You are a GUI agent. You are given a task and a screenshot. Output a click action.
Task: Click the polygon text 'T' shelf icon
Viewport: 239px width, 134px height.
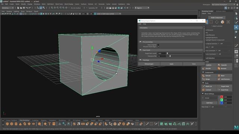tap(50, 124)
